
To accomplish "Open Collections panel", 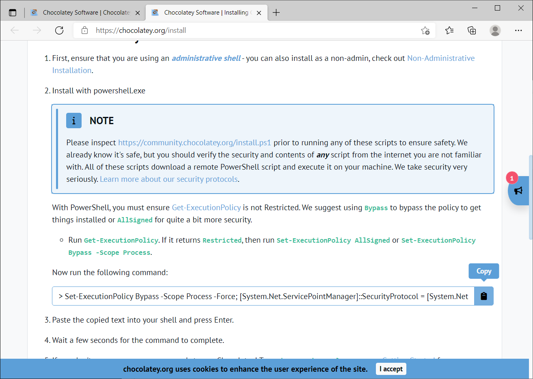I will 472,30.
